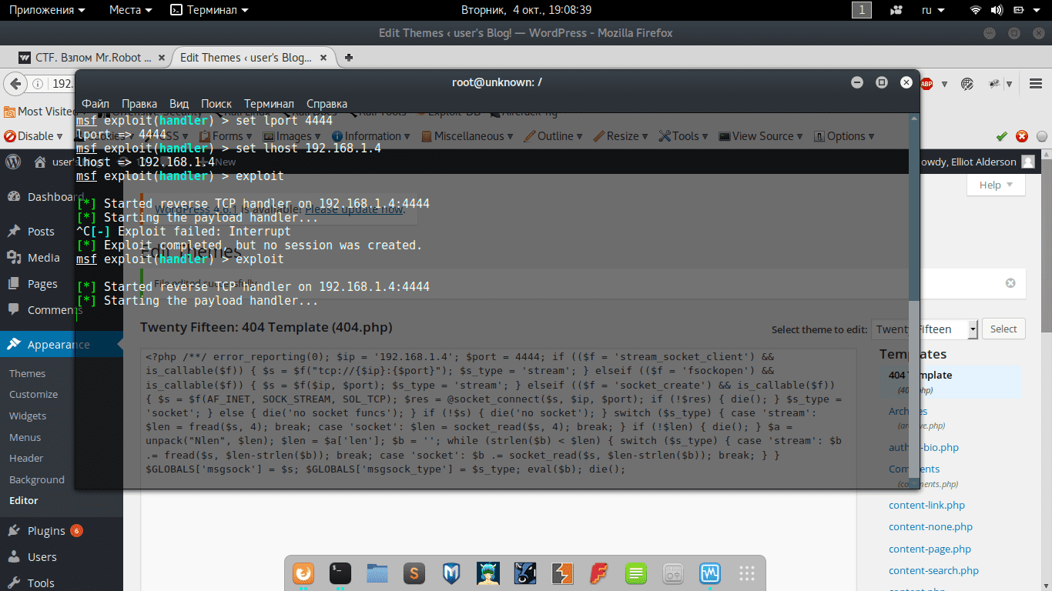The width and height of the screenshot is (1052, 591).
Task: Open content-page.php template link
Action: (x=930, y=549)
